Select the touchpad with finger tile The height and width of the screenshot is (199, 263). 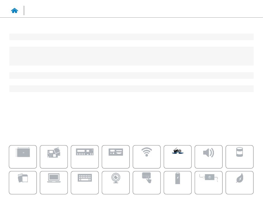[147, 183]
